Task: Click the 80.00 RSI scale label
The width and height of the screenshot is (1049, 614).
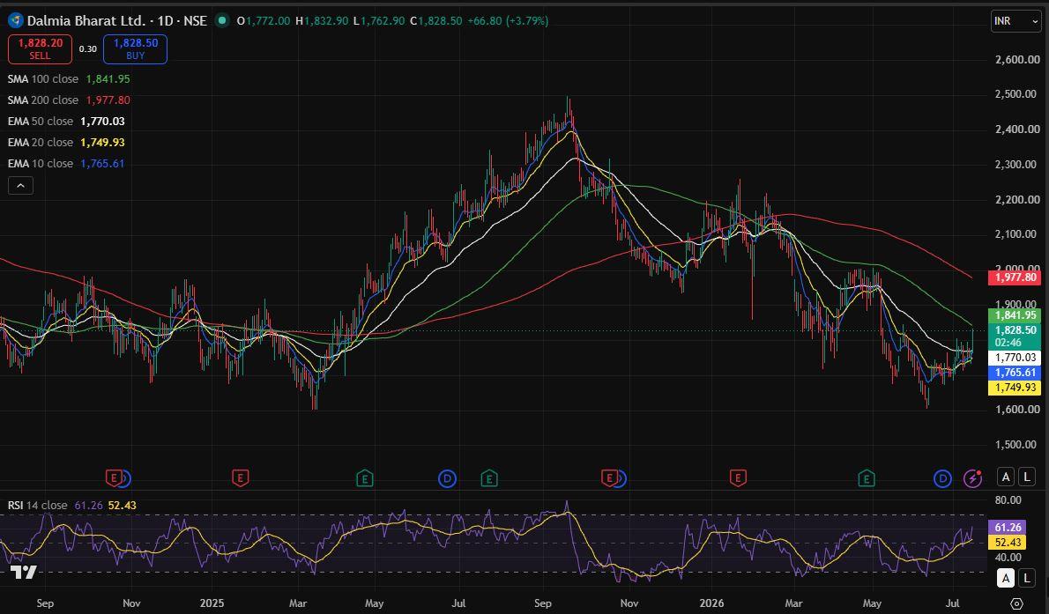Action: pyautogui.click(x=1008, y=500)
